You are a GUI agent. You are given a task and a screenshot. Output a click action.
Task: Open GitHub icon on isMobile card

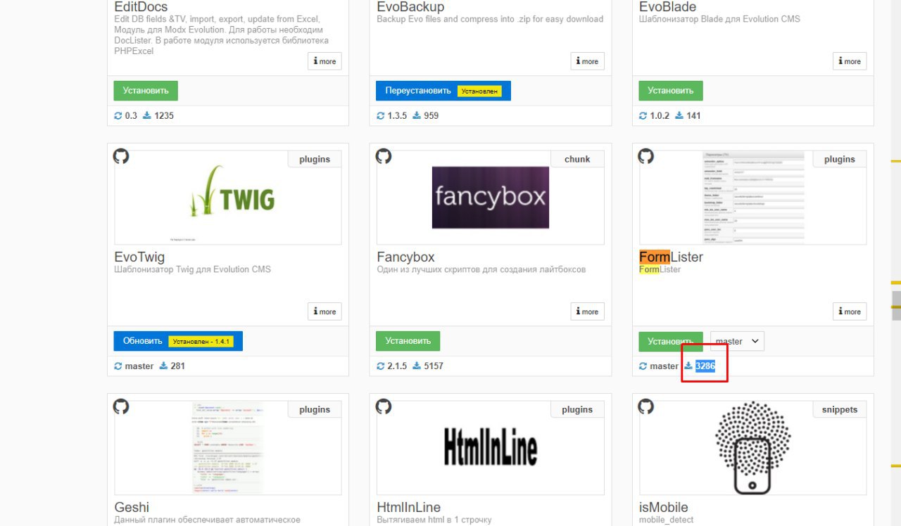pos(646,406)
